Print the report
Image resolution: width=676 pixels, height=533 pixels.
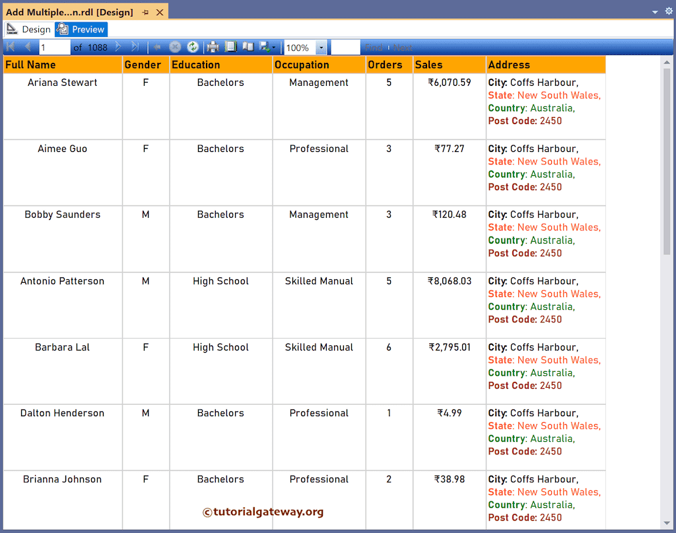[213, 46]
